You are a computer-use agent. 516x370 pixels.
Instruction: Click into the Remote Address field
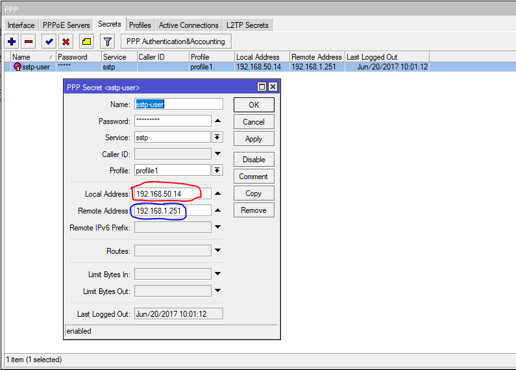172,211
